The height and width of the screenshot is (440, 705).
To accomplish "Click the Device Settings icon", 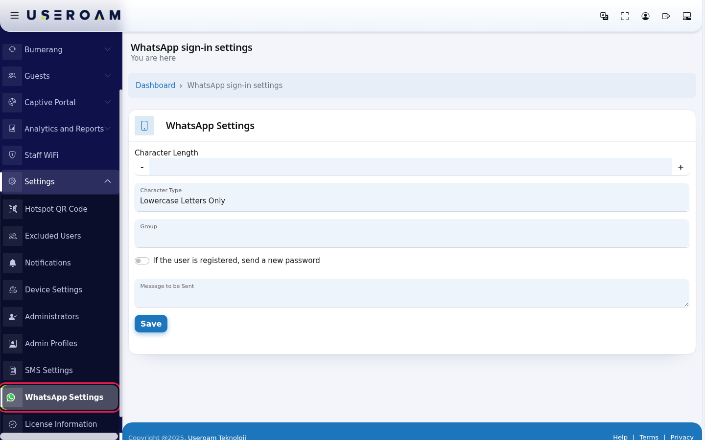I will [13, 290].
